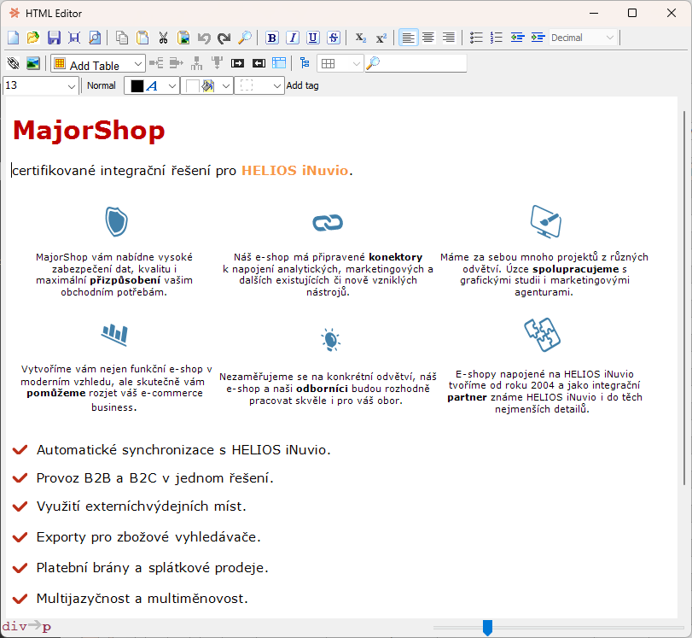Click the greyed-out downward funnel table icon
Viewport: 692px width, 638px height.
[x=217, y=62]
